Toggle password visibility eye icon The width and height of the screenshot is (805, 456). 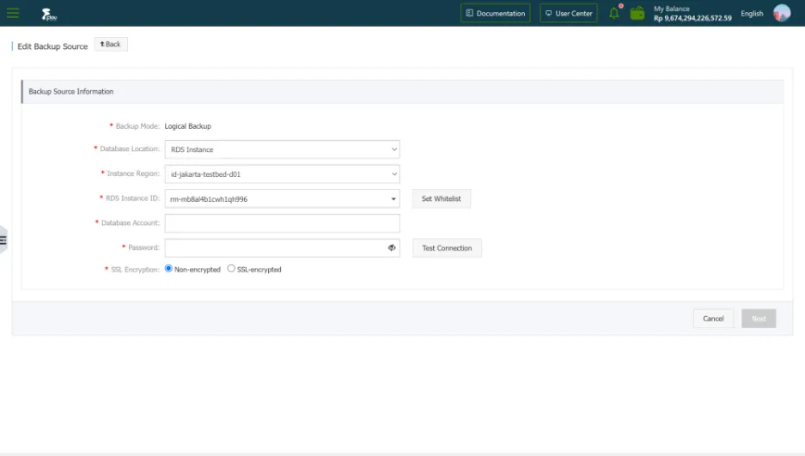392,247
